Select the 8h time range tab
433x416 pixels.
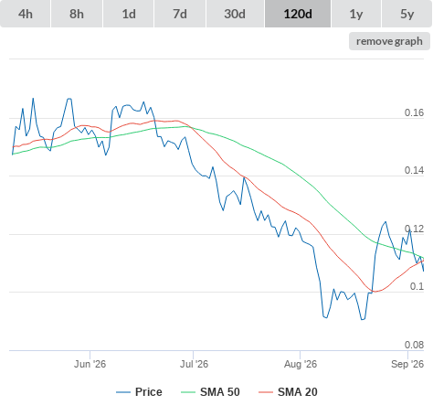coord(77,14)
